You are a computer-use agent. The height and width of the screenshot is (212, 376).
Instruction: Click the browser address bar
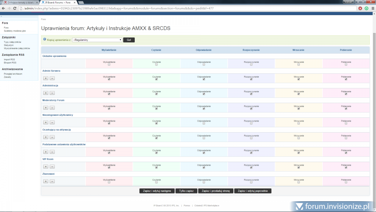188,8
